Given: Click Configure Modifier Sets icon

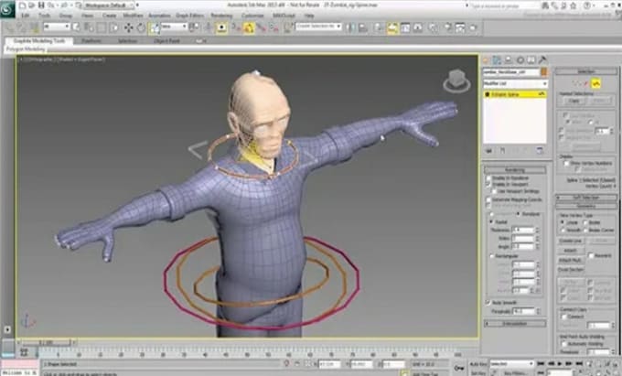Looking at the screenshot, I should 540,151.
